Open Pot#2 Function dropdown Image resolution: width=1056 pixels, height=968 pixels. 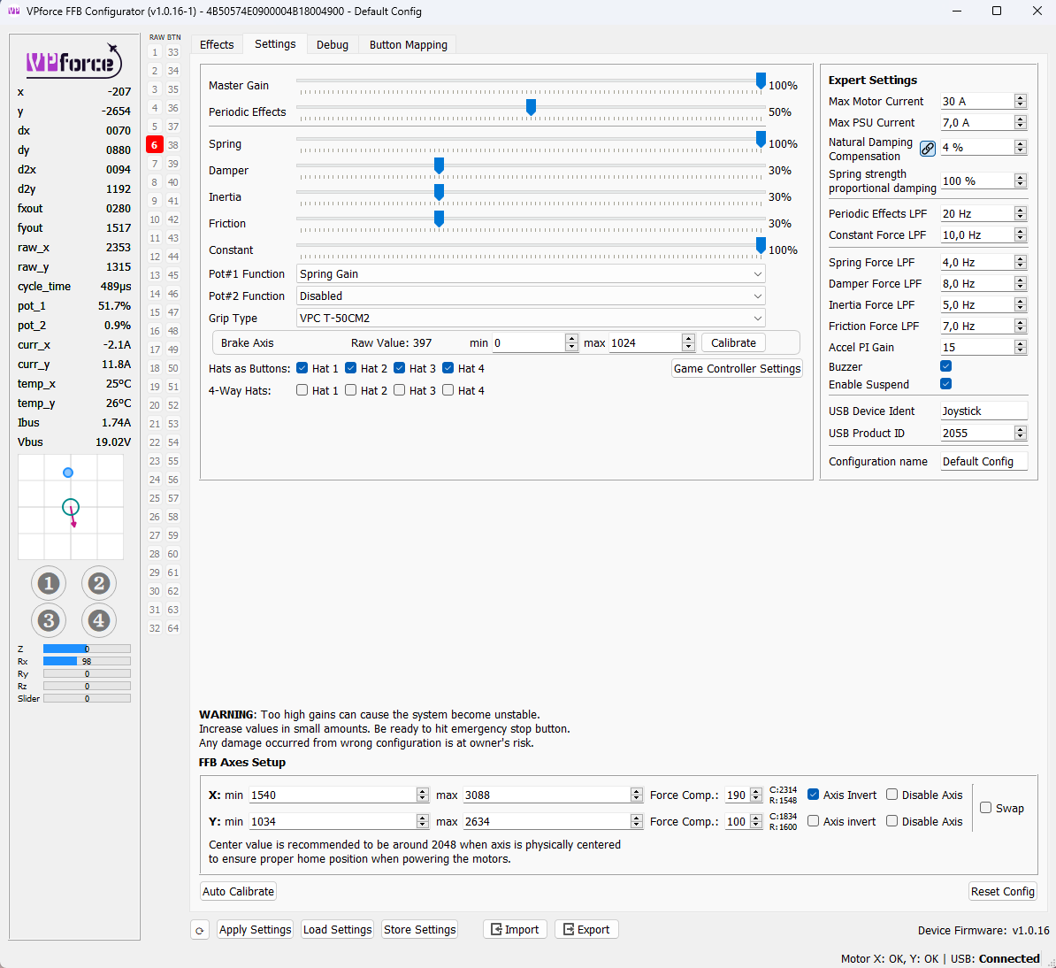tap(531, 296)
